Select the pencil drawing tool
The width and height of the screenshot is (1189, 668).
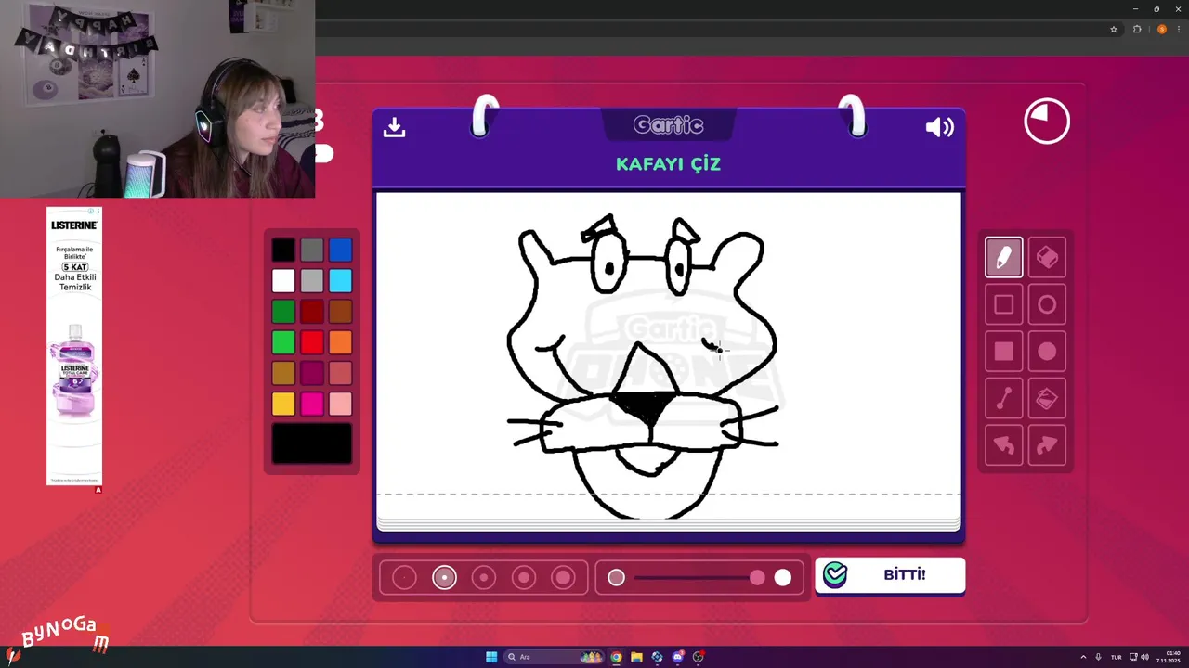click(1003, 258)
